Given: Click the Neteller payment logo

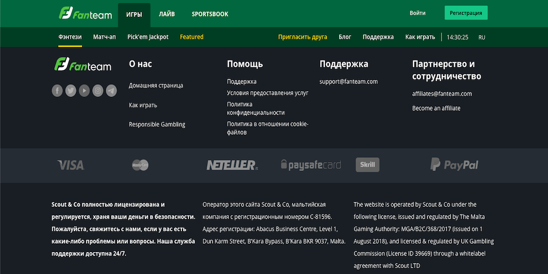Looking at the screenshot, I should point(232,165).
